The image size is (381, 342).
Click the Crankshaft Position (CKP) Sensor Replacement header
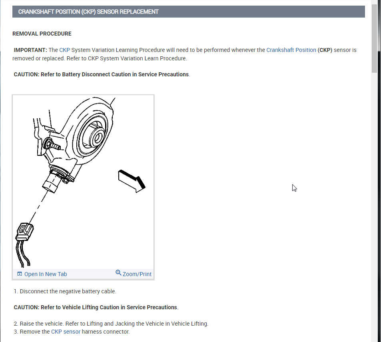click(x=189, y=12)
